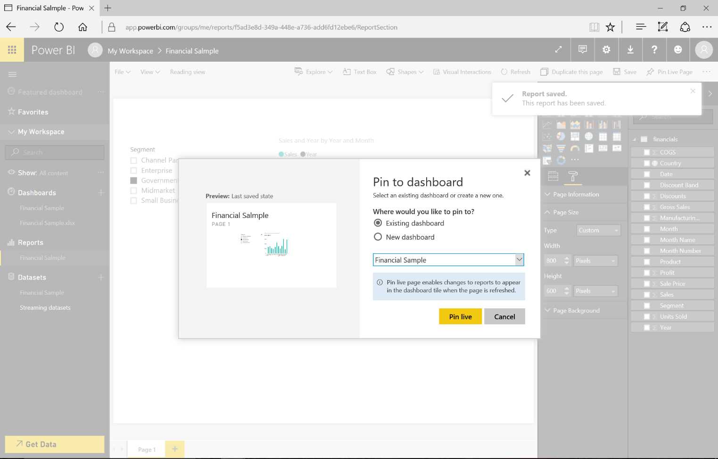Check the Units Sold field checkbox
The height and width of the screenshot is (459, 718).
(647, 316)
